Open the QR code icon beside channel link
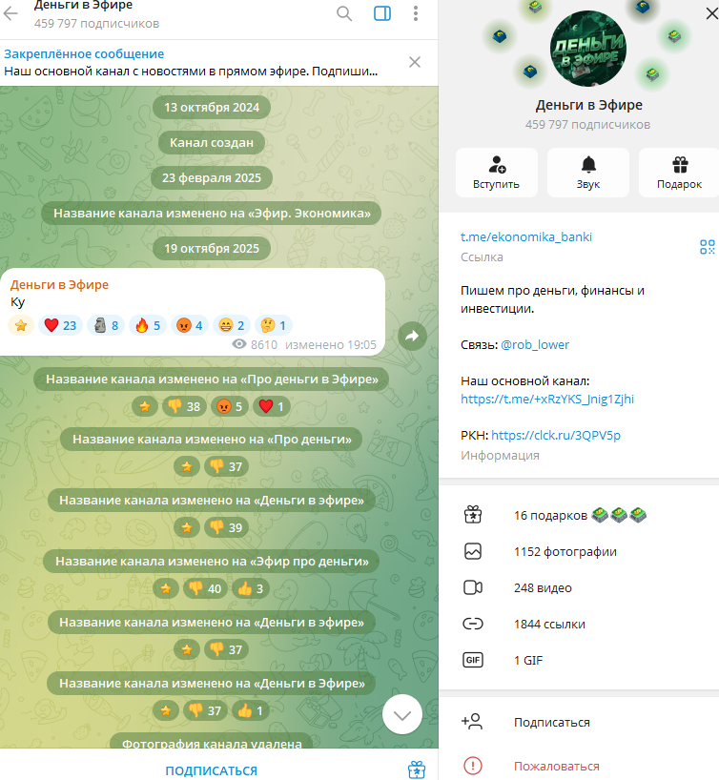719x780 pixels. [707, 247]
